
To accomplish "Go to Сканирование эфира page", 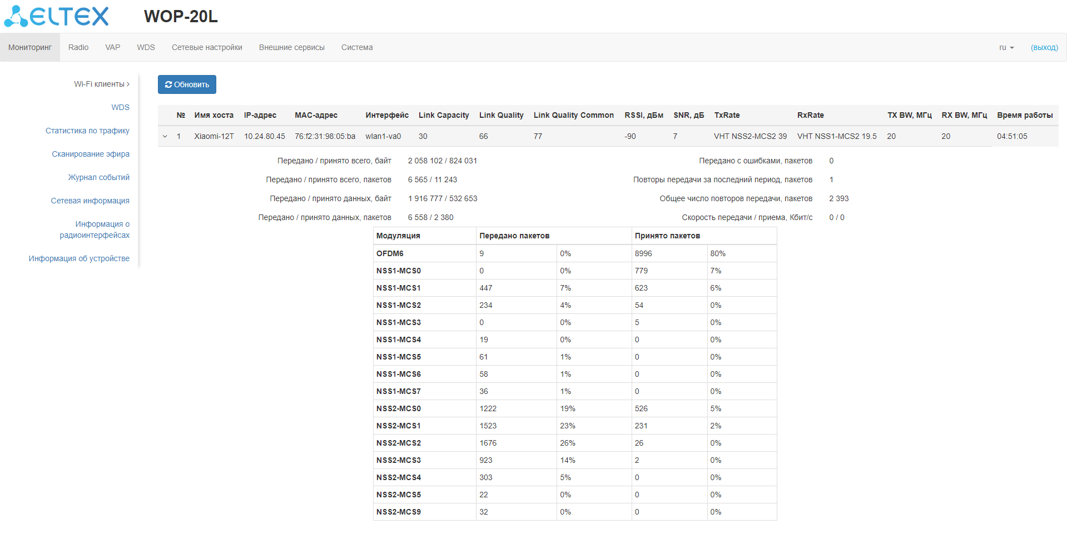I will click(91, 154).
